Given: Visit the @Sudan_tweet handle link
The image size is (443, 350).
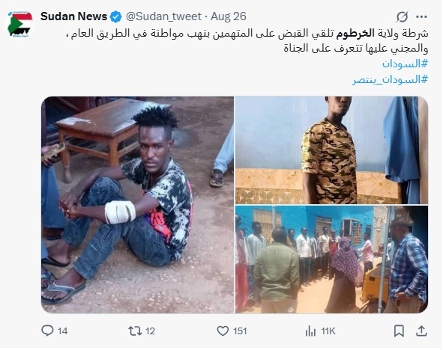Looking at the screenshot, I should (163, 16).
